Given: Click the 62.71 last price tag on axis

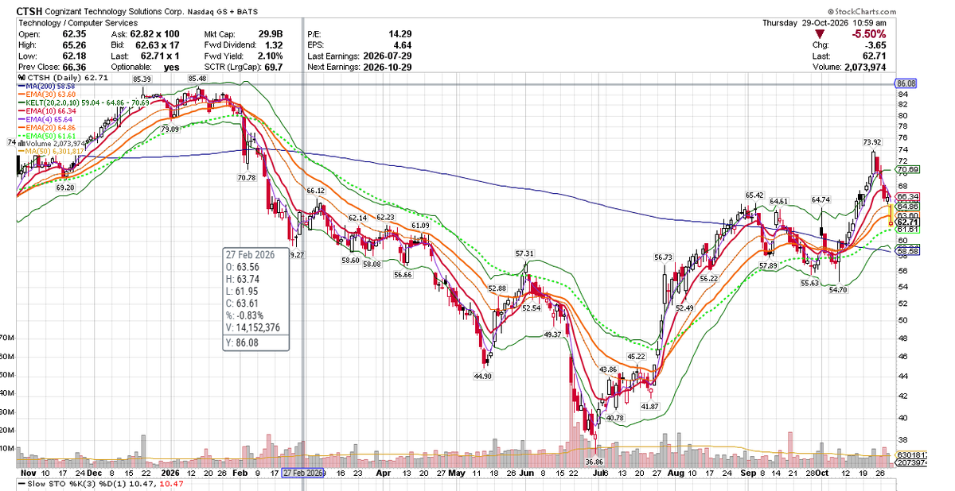Looking at the screenshot, I should pyautogui.click(x=907, y=222).
